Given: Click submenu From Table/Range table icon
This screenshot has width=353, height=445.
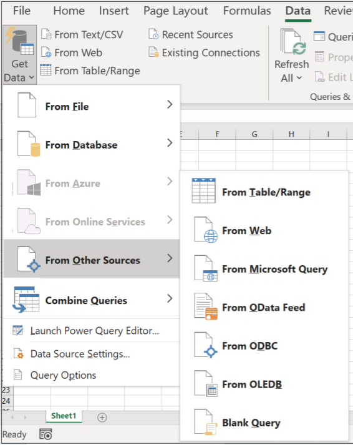Looking at the screenshot, I should click(203, 191).
